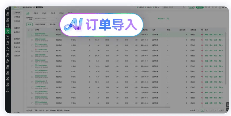Click the horizontal scrollbar under the table

(98, 107)
